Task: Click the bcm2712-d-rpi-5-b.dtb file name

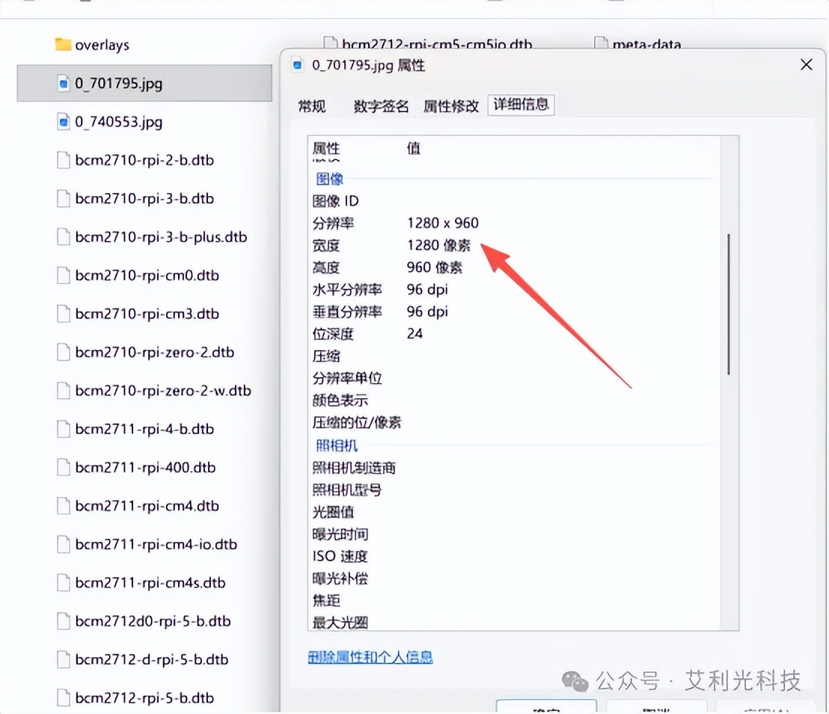Action: [152, 659]
